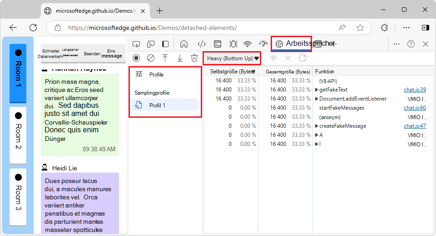Open the chat.js:39 source link
This screenshot has width=436, height=236.
415,90
